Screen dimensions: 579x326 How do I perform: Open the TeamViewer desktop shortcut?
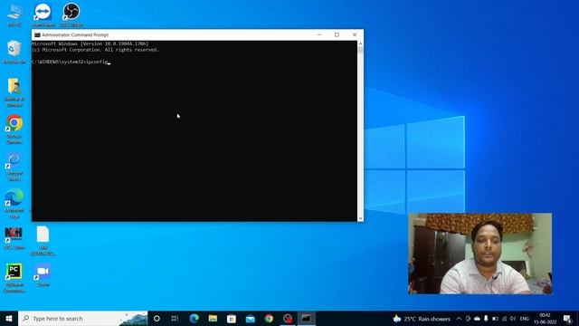click(x=43, y=14)
